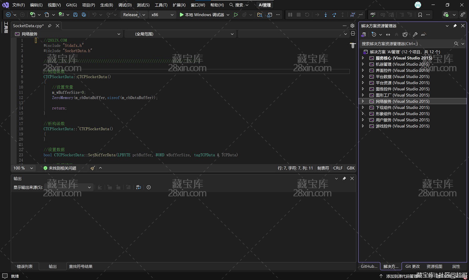Pin the Output window

point(344,178)
